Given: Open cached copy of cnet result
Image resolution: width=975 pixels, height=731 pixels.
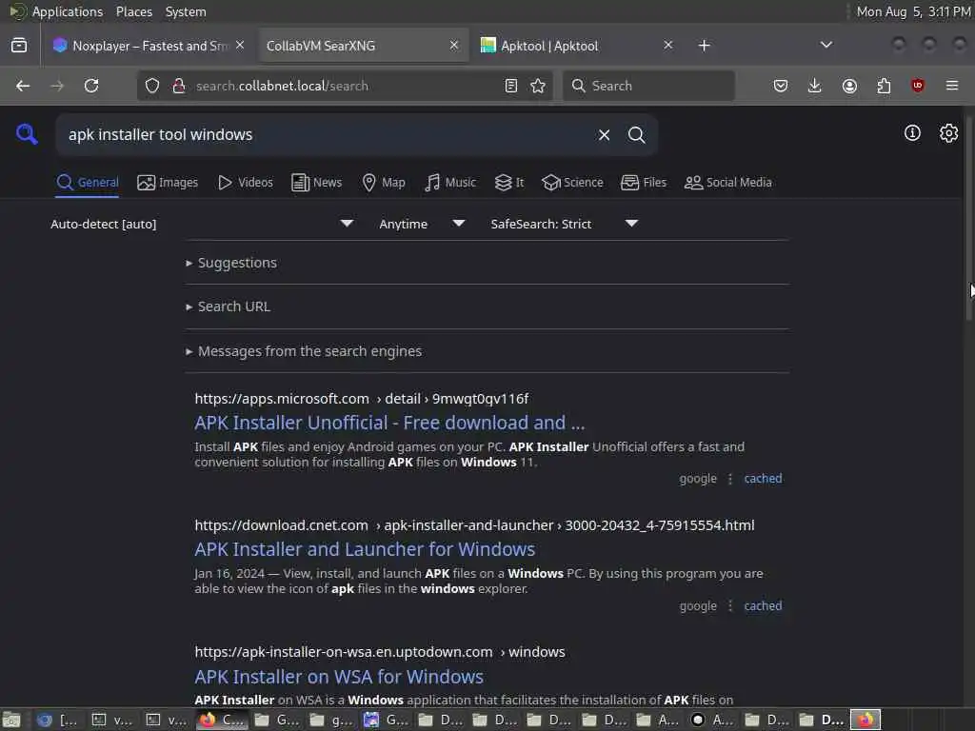Looking at the screenshot, I should point(763,606).
